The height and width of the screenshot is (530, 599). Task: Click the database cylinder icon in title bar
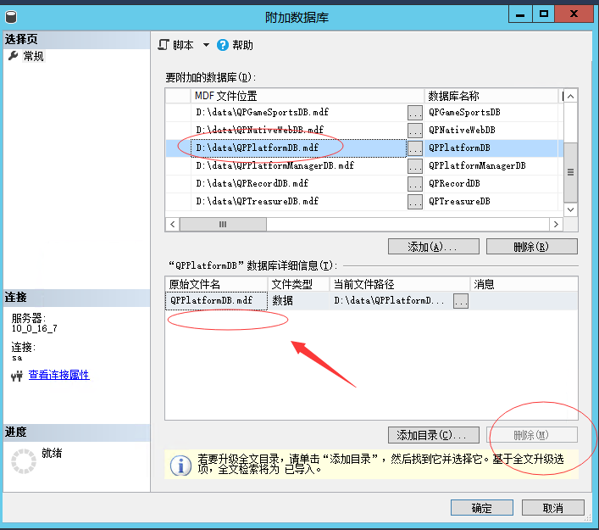click(x=11, y=17)
